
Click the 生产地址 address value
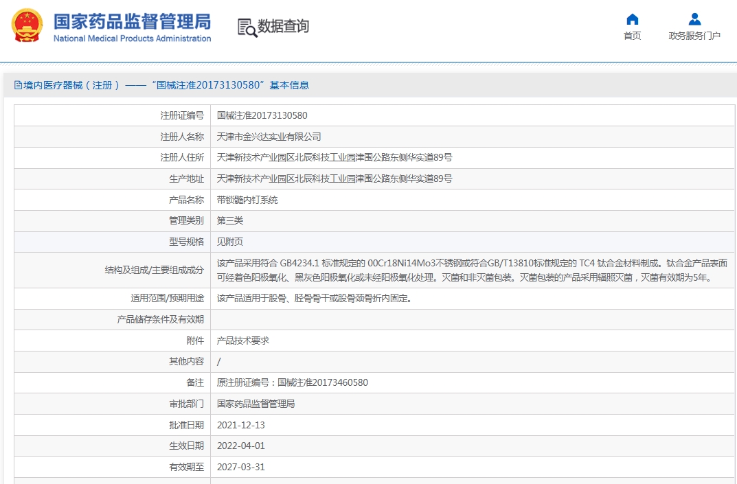pos(335,178)
